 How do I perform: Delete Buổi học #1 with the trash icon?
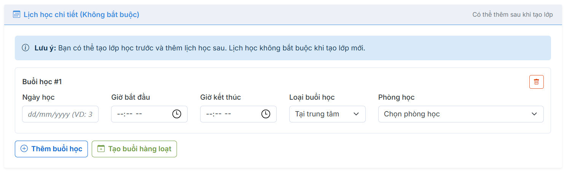click(536, 82)
